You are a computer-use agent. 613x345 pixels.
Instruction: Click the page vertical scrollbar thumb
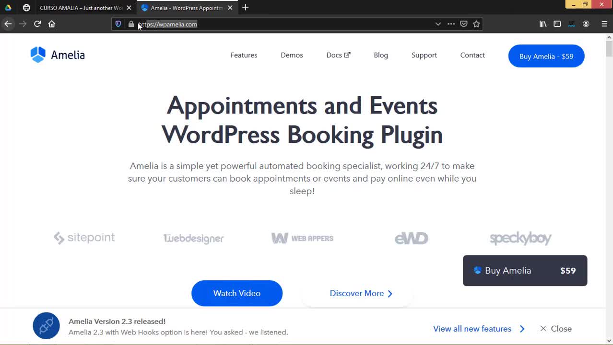[609, 48]
